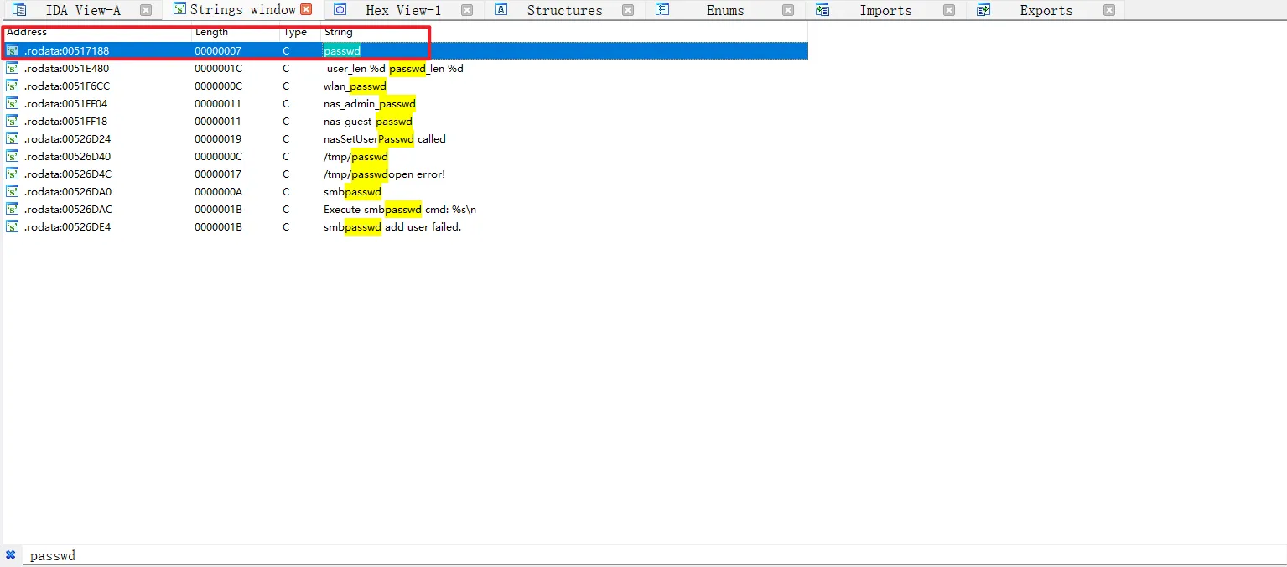Click the string icon for .rodata:0051FF18
The image size is (1287, 567).
pos(13,122)
